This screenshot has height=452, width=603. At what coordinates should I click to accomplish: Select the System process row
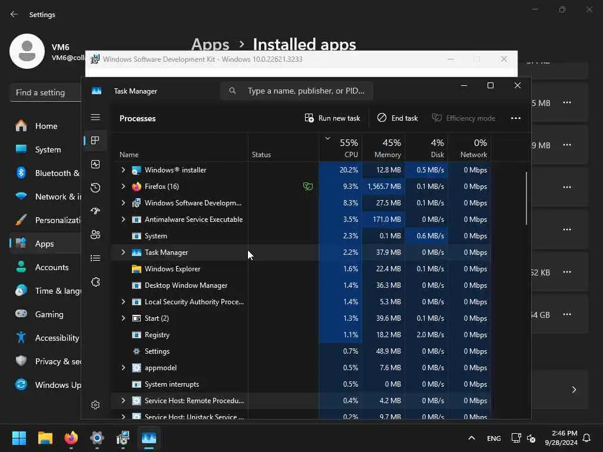coord(301,235)
